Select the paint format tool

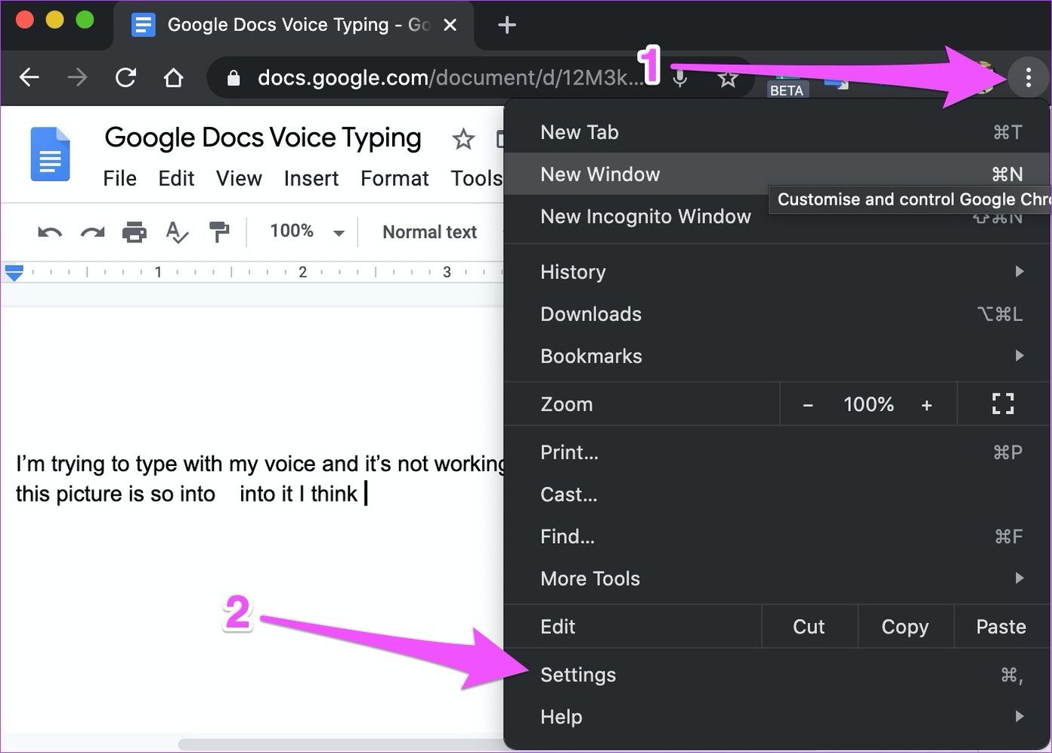[219, 232]
